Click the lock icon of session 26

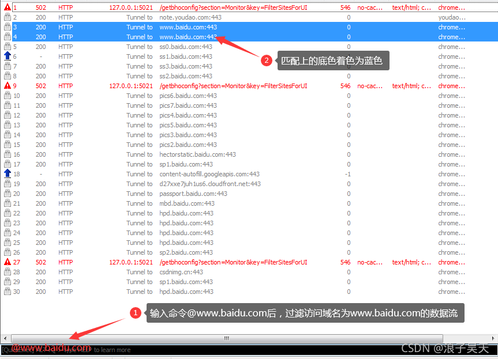click(x=8, y=252)
